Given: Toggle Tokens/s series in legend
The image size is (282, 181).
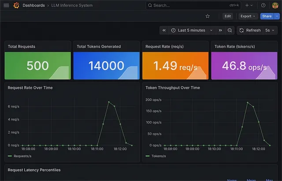Looking at the screenshot, I should [157, 156].
